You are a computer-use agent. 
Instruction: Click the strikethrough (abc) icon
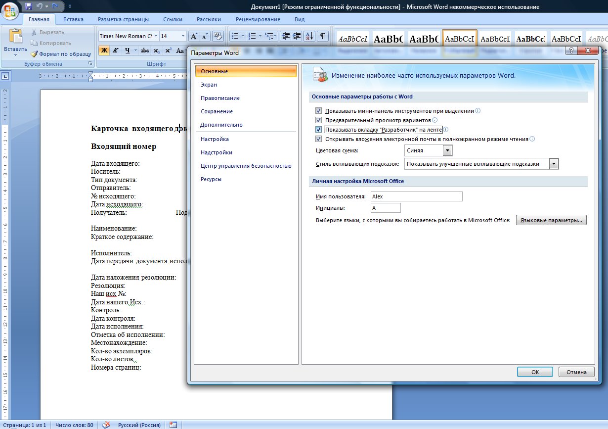click(x=145, y=50)
